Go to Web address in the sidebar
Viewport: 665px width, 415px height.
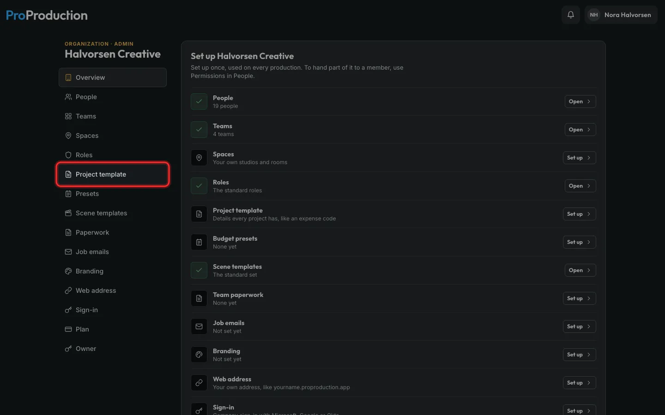(113, 290)
